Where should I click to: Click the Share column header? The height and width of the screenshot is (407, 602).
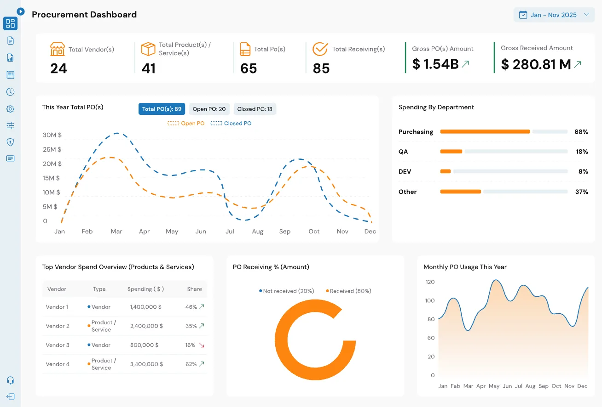(x=195, y=289)
